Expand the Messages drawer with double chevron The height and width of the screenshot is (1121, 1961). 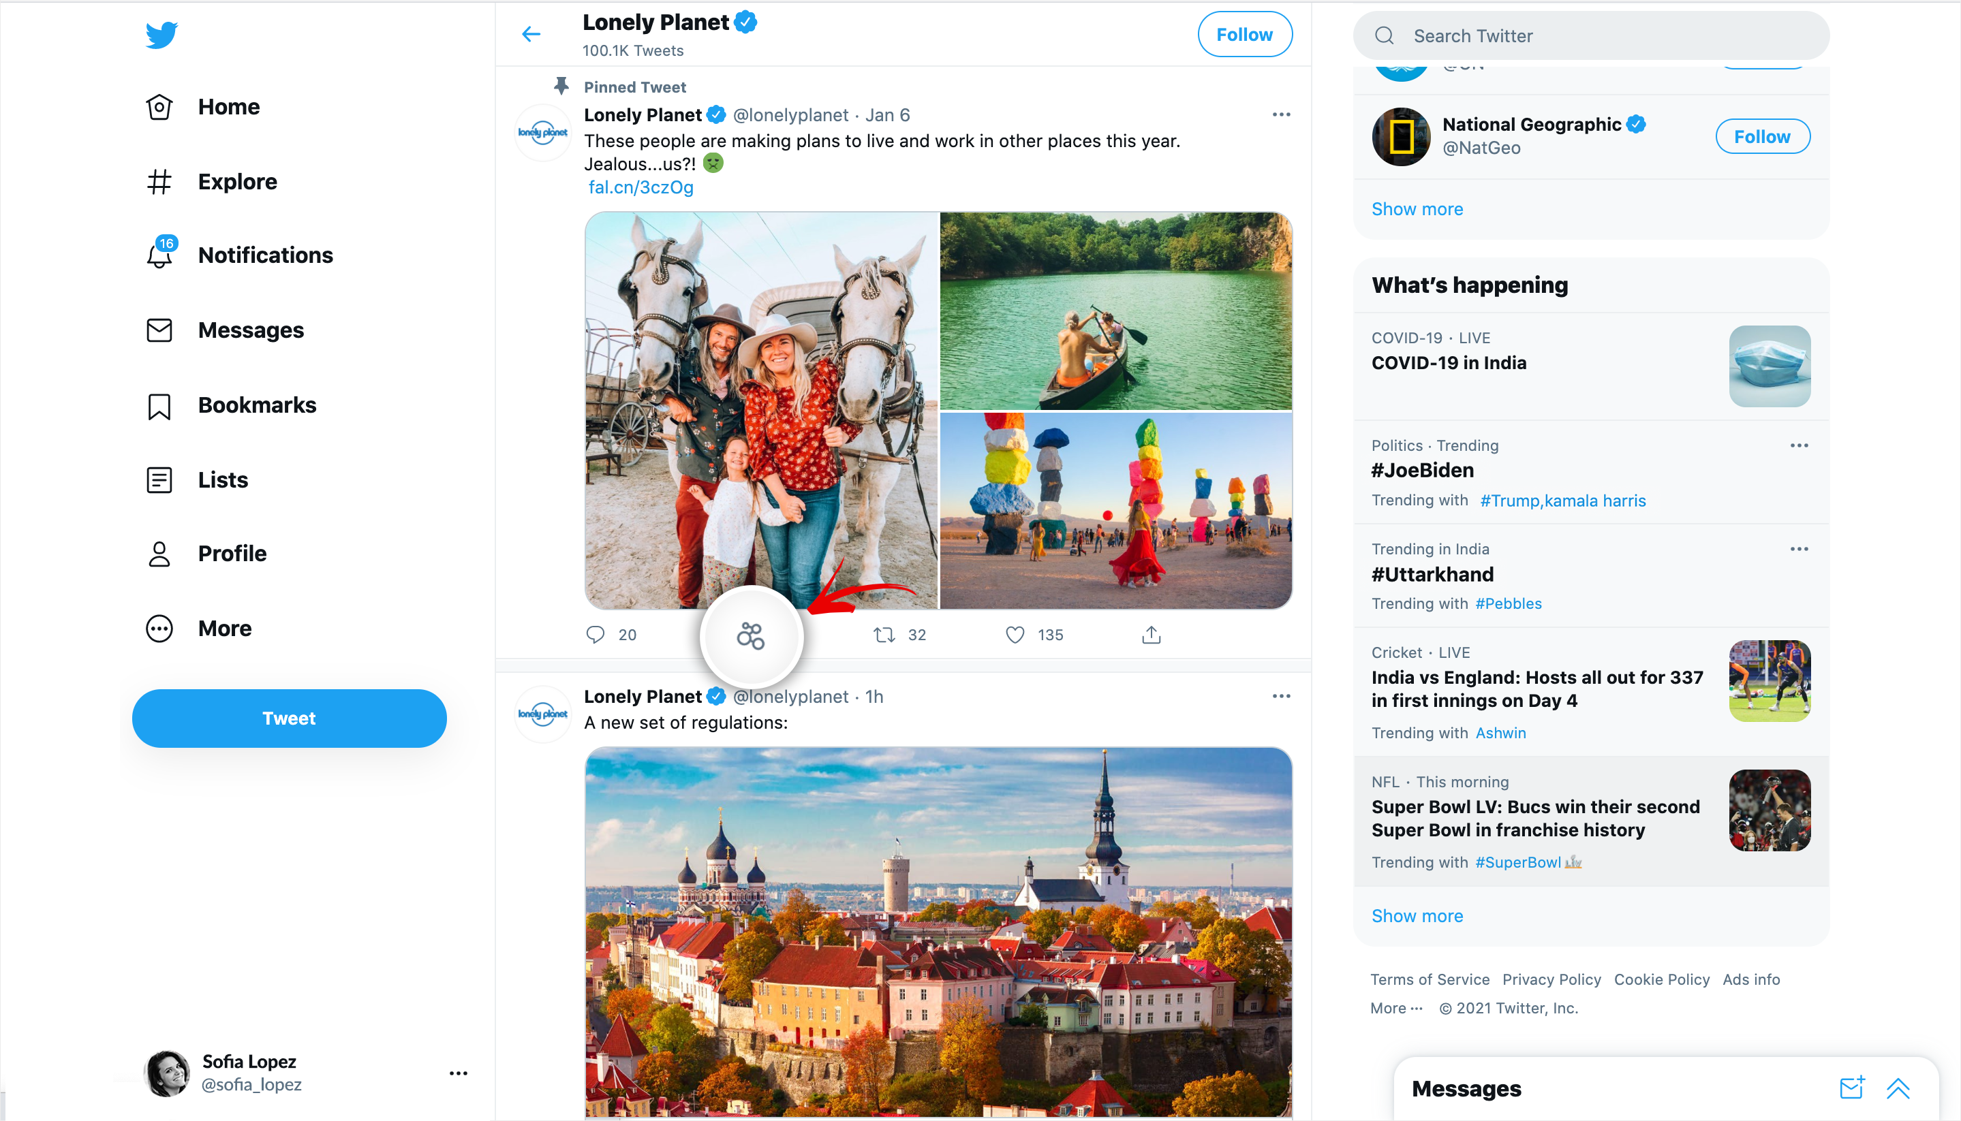point(1898,1088)
